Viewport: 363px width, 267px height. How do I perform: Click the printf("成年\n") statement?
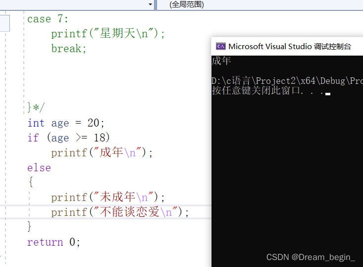pyautogui.click(x=102, y=153)
